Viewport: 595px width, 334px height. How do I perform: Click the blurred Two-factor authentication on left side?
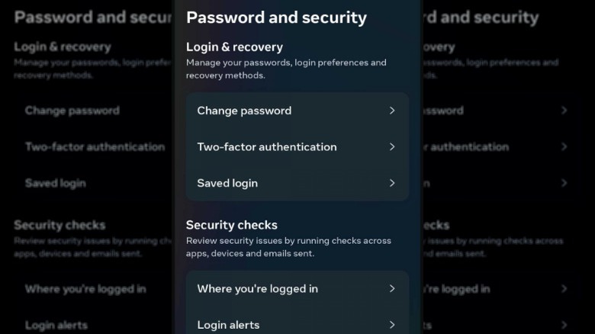[x=95, y=146]
